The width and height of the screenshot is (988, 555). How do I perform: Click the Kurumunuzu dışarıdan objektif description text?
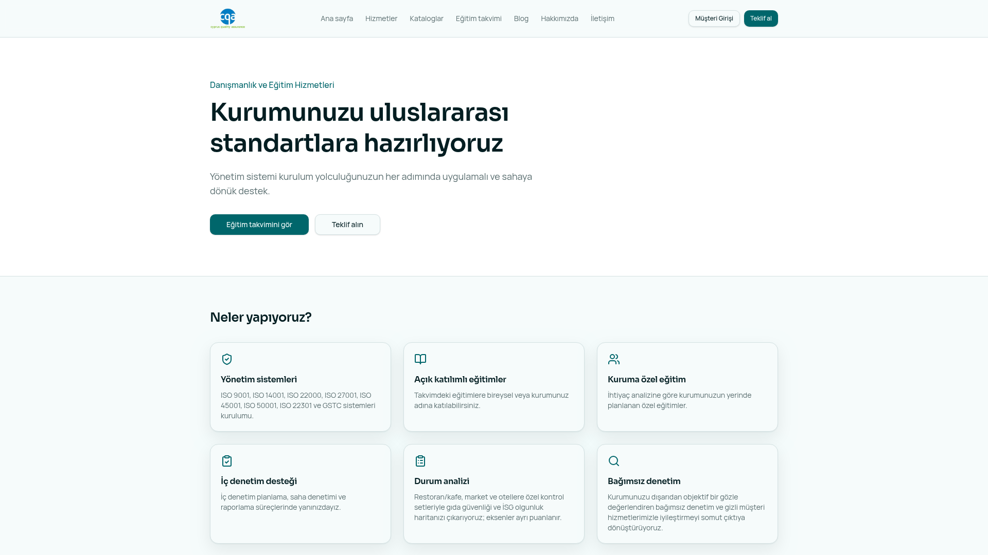(686, 512)
